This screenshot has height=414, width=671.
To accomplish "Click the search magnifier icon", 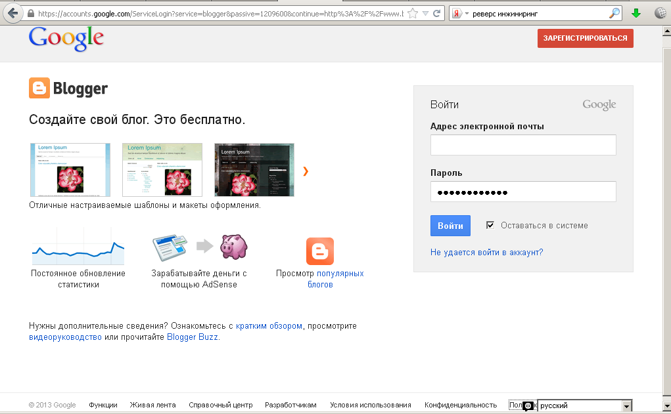I will (614, 14).
